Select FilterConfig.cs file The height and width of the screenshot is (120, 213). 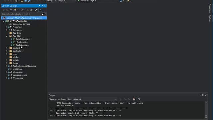pyautogui.click(x=22, y=42)
